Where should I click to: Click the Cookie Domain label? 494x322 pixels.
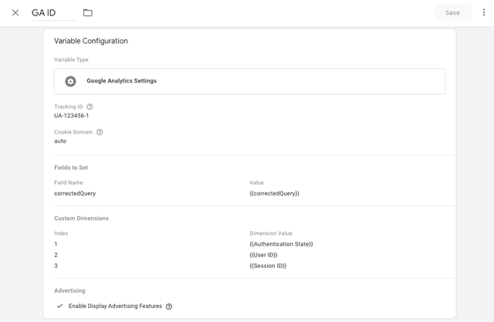[x=73, y=132]
